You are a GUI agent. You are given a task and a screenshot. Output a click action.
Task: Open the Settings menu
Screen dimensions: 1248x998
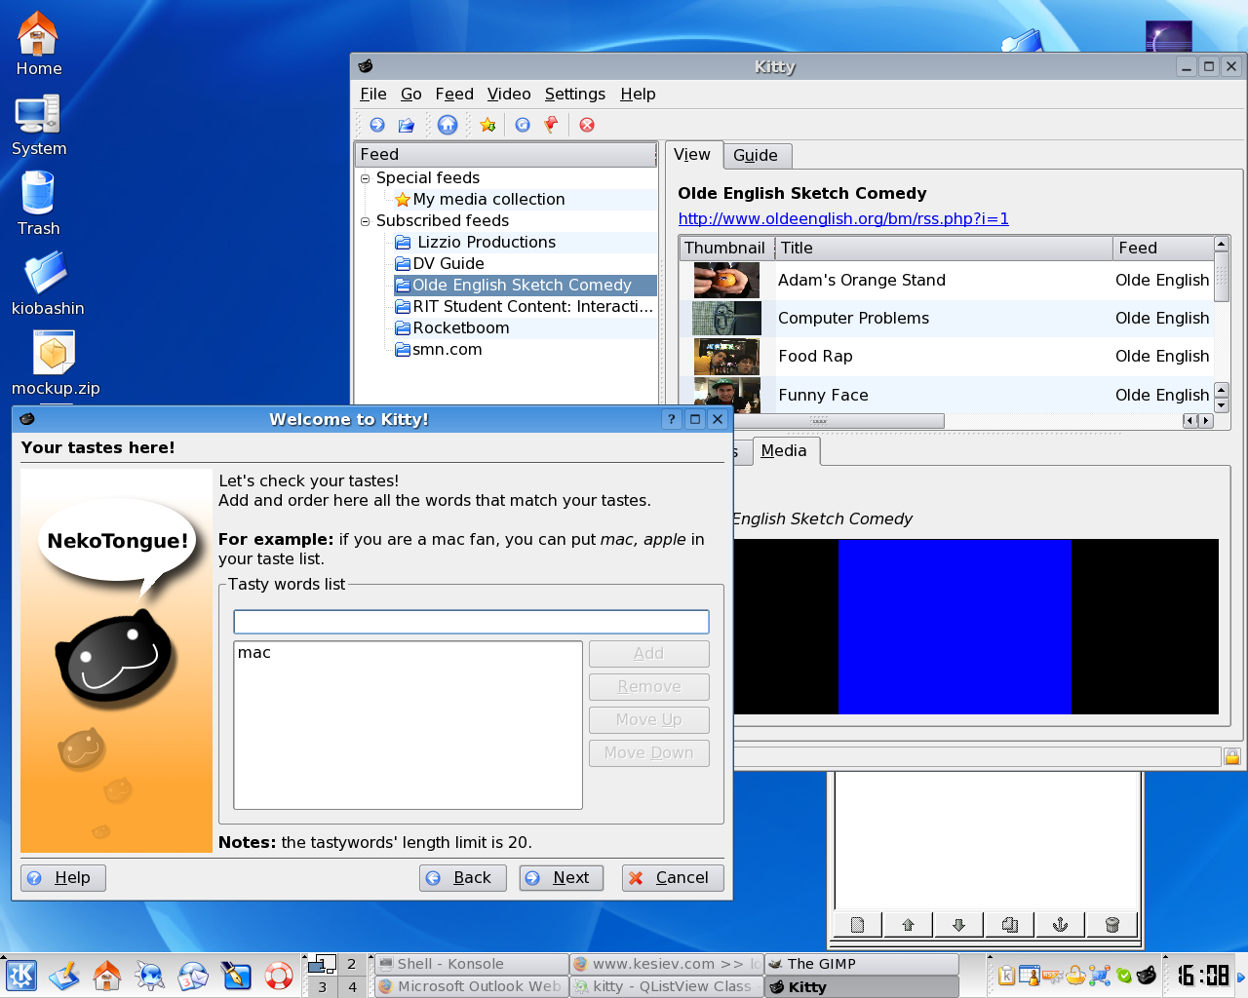click(575, 94)
